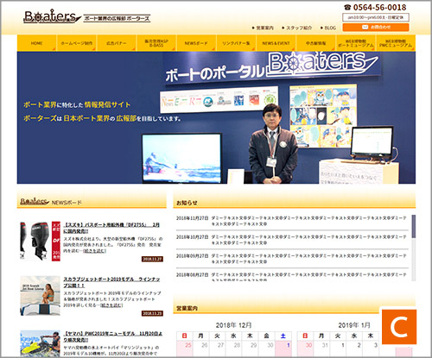The image size is (432, 358).
Task: Click the お知らせ section heading
Action: pos(187,203)
